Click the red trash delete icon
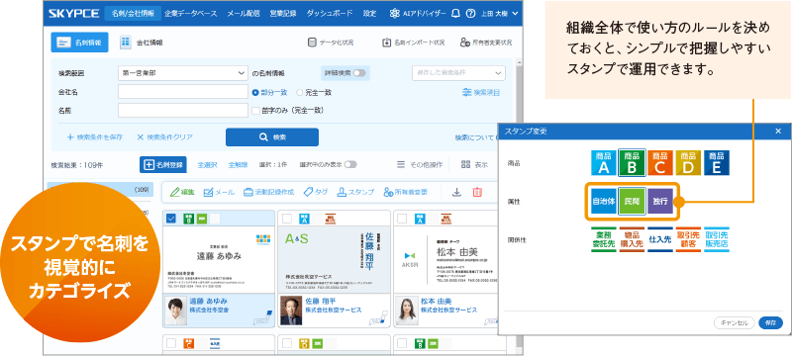The image size is (792, 356). [477, 192]
